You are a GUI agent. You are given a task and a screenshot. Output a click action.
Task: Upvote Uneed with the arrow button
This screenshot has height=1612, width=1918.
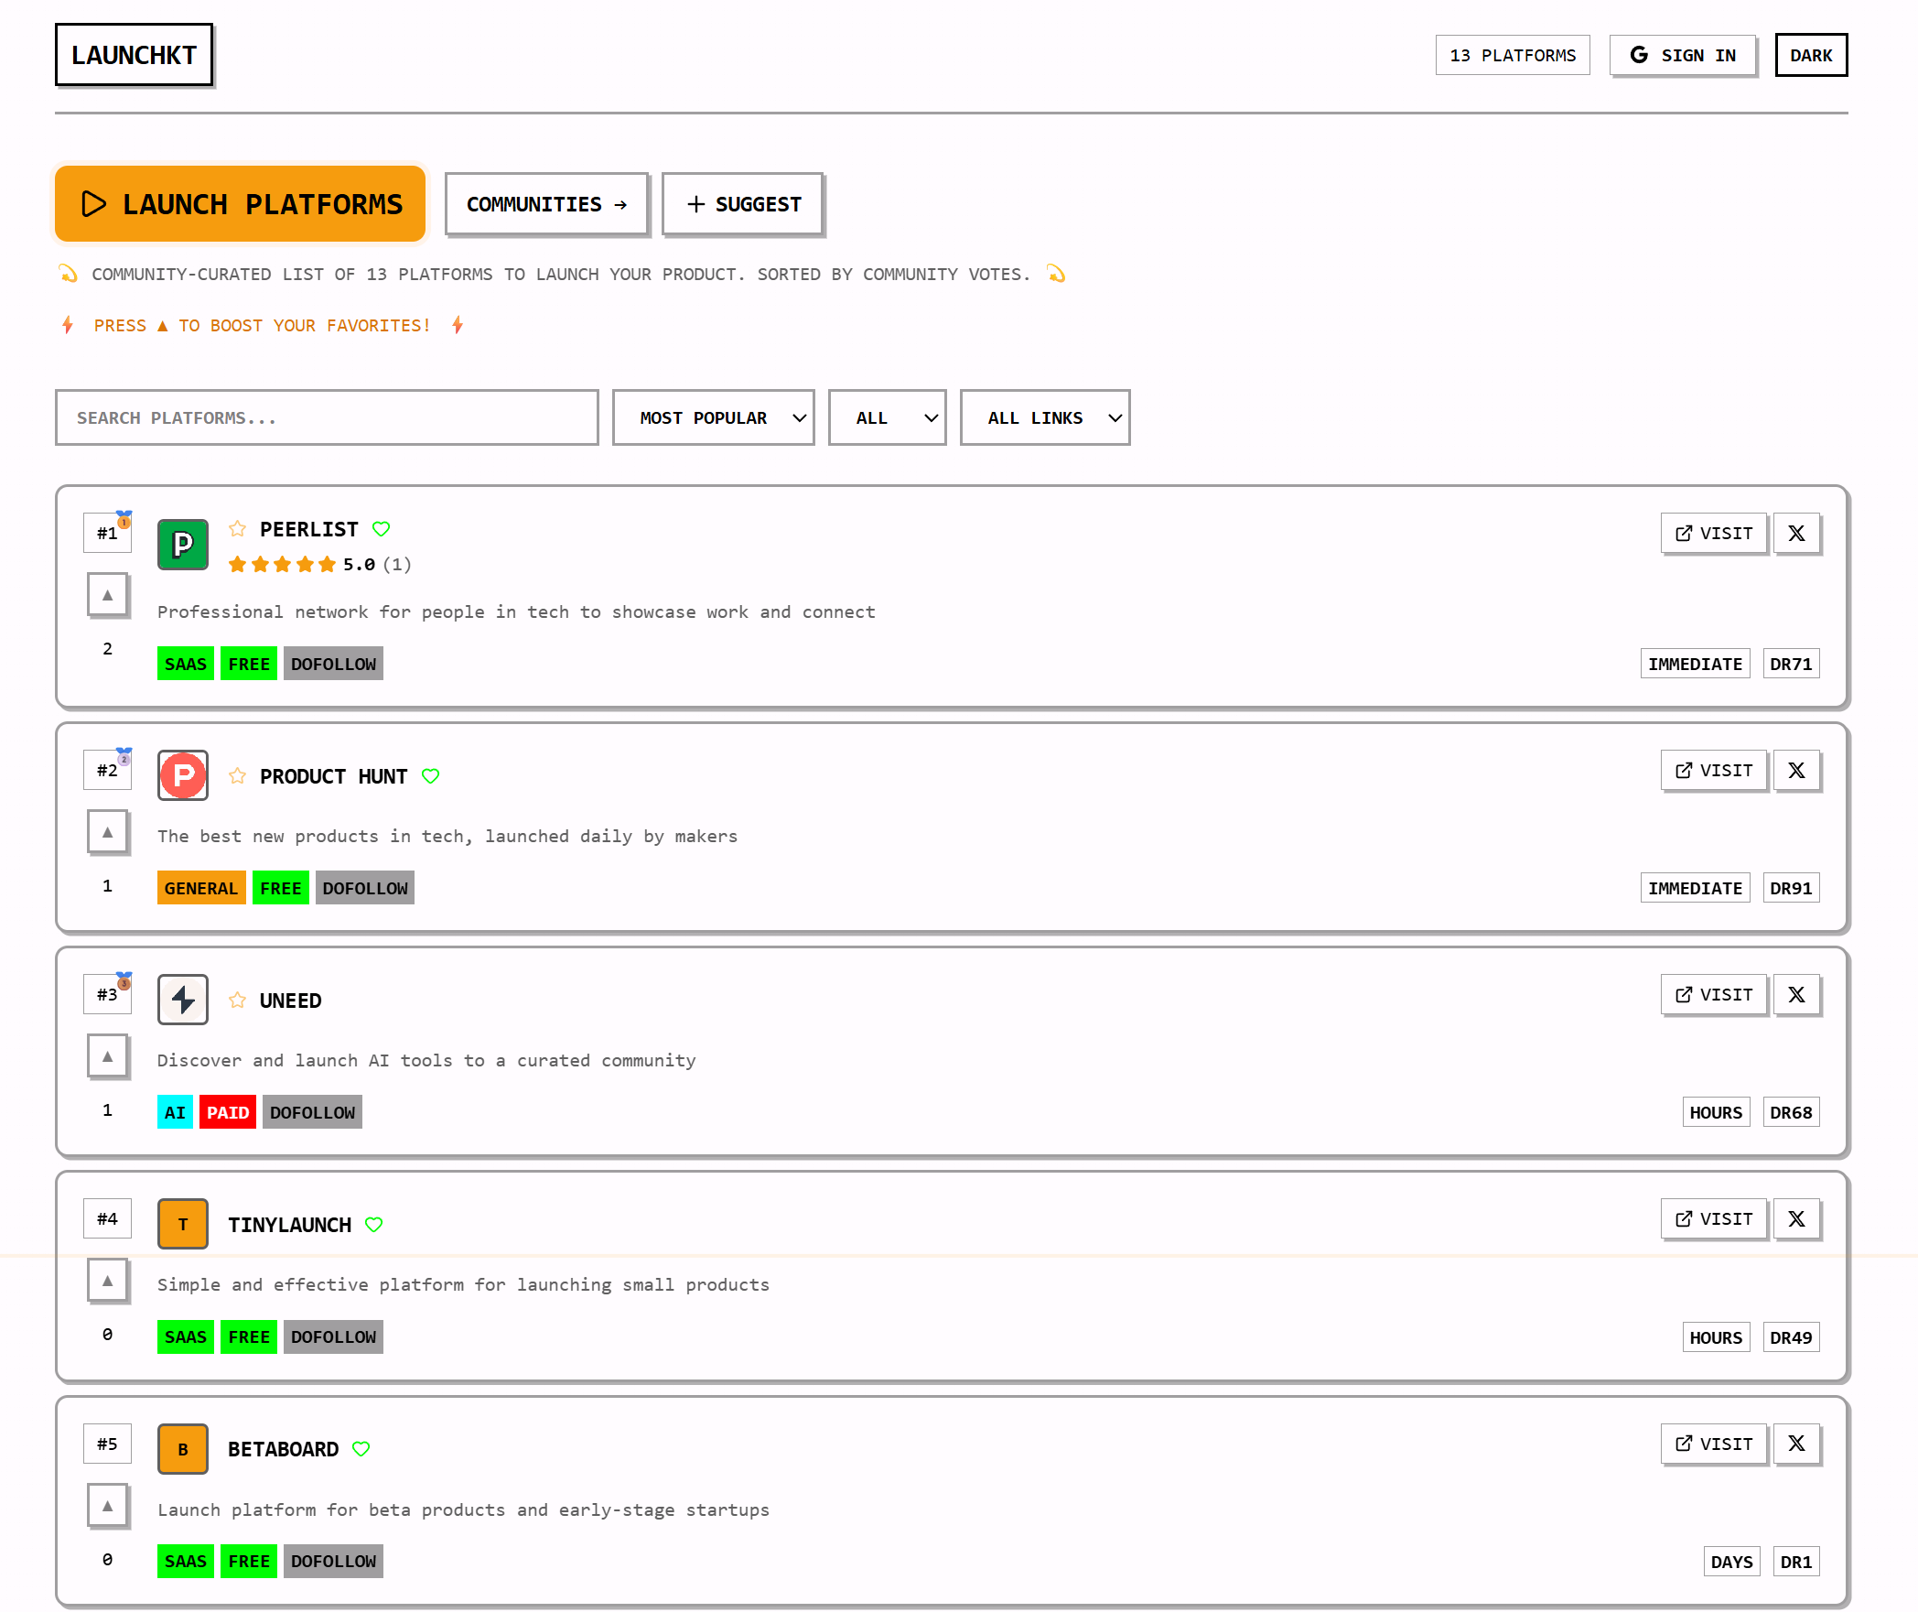[x=107, y=1056]
